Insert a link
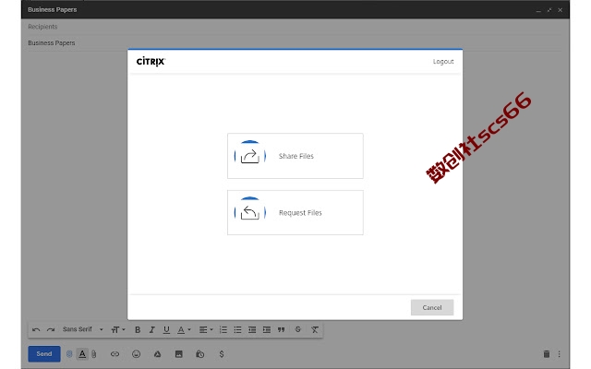Image resolution: width=591 pixels, height=369 pixels. (115, 354)
